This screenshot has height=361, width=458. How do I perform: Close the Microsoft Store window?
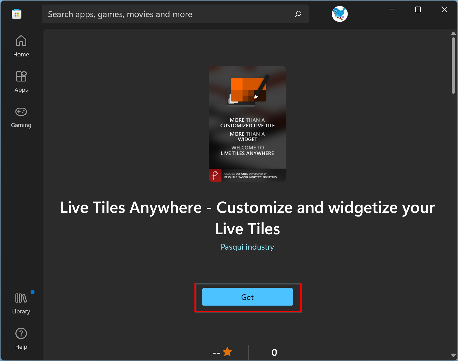point(444,9)
